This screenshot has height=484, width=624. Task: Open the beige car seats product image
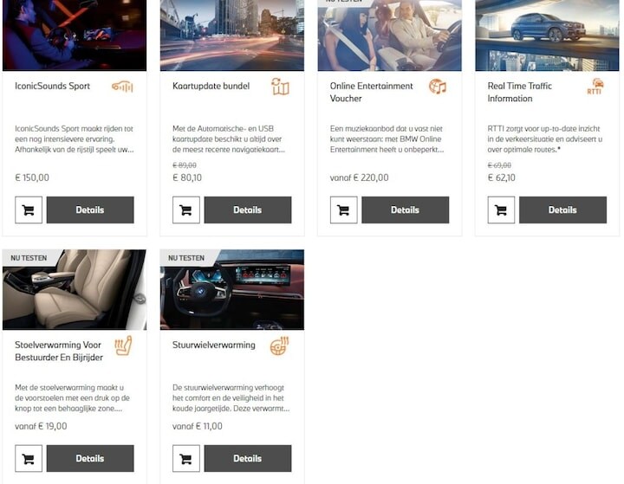coord(75,289)
